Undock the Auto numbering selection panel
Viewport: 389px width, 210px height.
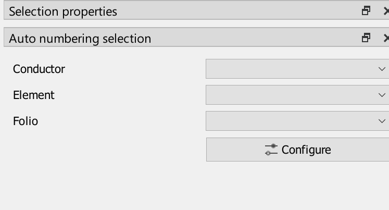coord(366,38)
